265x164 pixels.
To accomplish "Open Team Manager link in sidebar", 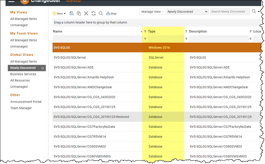I will [x=21, y=108].
